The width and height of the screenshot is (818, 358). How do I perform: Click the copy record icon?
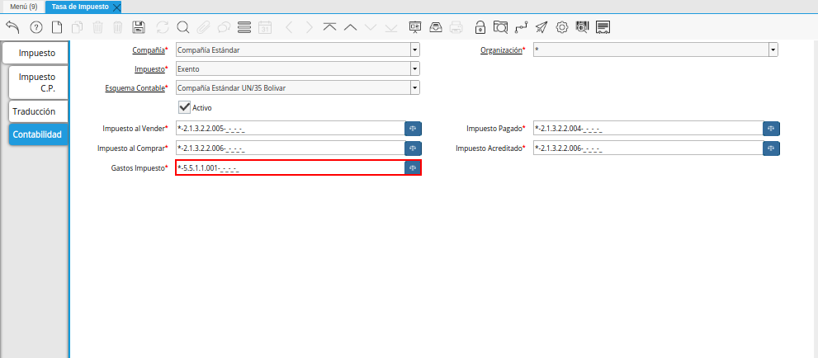click(x=78, y=27)
